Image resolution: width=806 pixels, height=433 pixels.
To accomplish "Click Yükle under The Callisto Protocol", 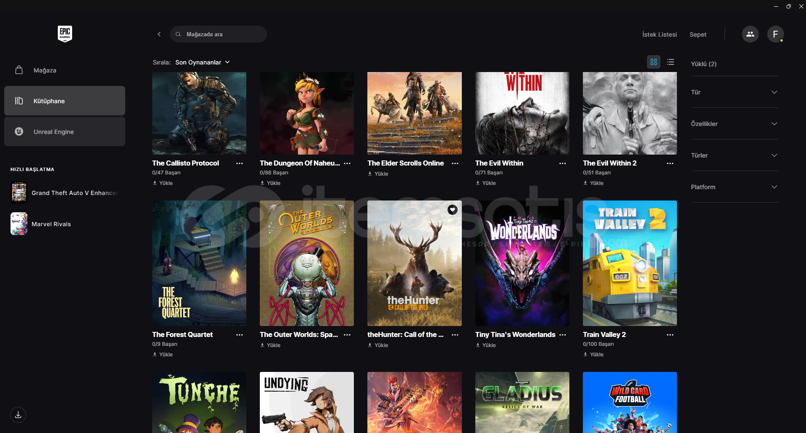I will 163,183.
